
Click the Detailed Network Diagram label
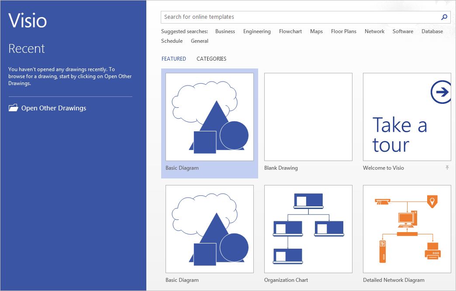tap(394, 280)
